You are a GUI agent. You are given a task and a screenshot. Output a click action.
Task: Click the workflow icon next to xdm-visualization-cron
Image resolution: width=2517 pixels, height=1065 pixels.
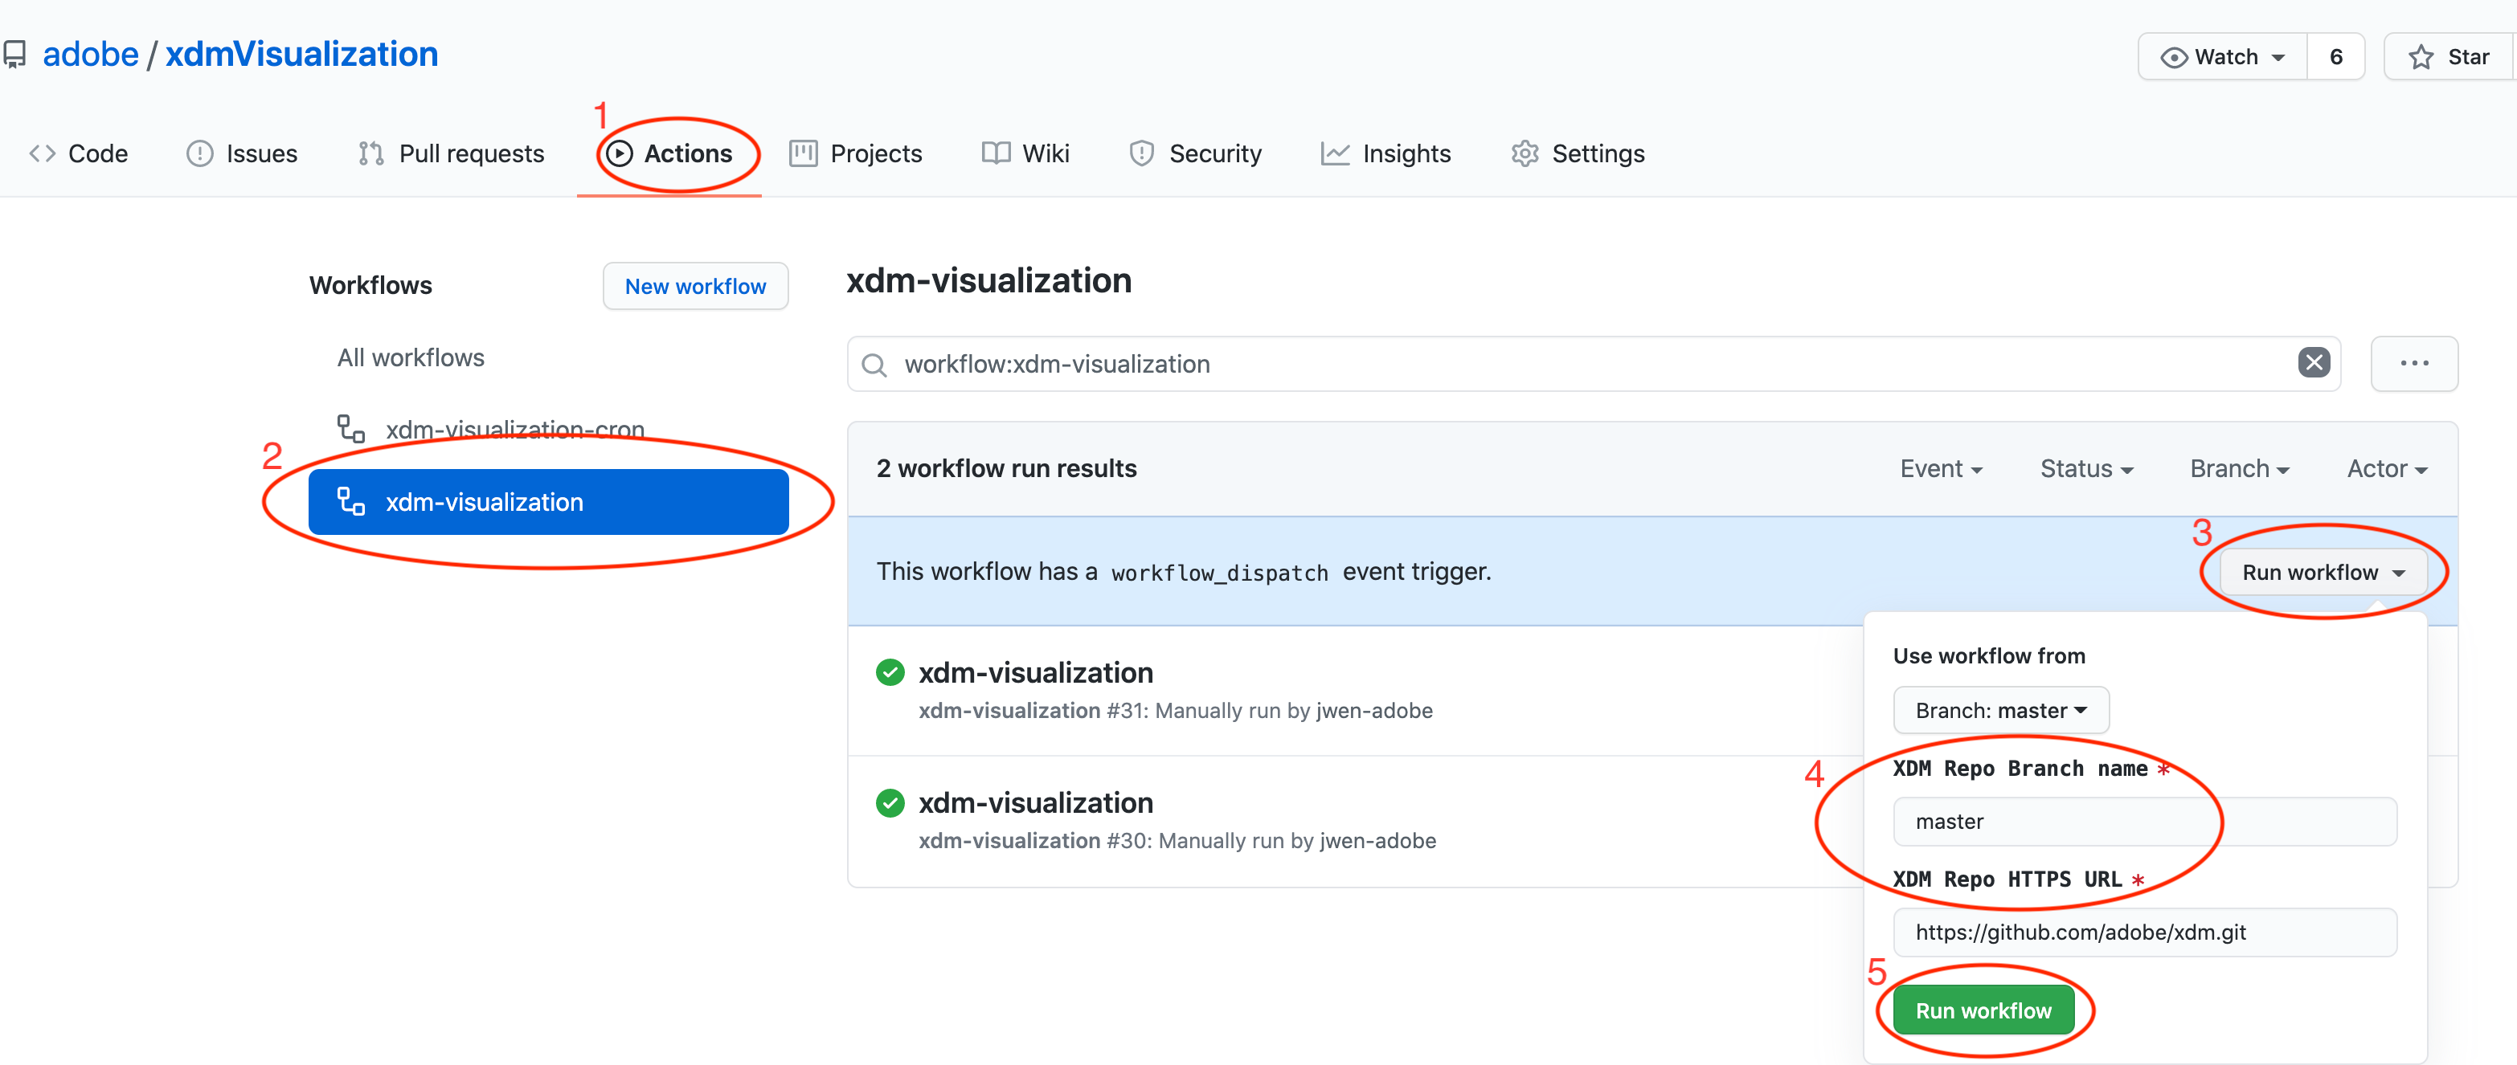[350, 430]
